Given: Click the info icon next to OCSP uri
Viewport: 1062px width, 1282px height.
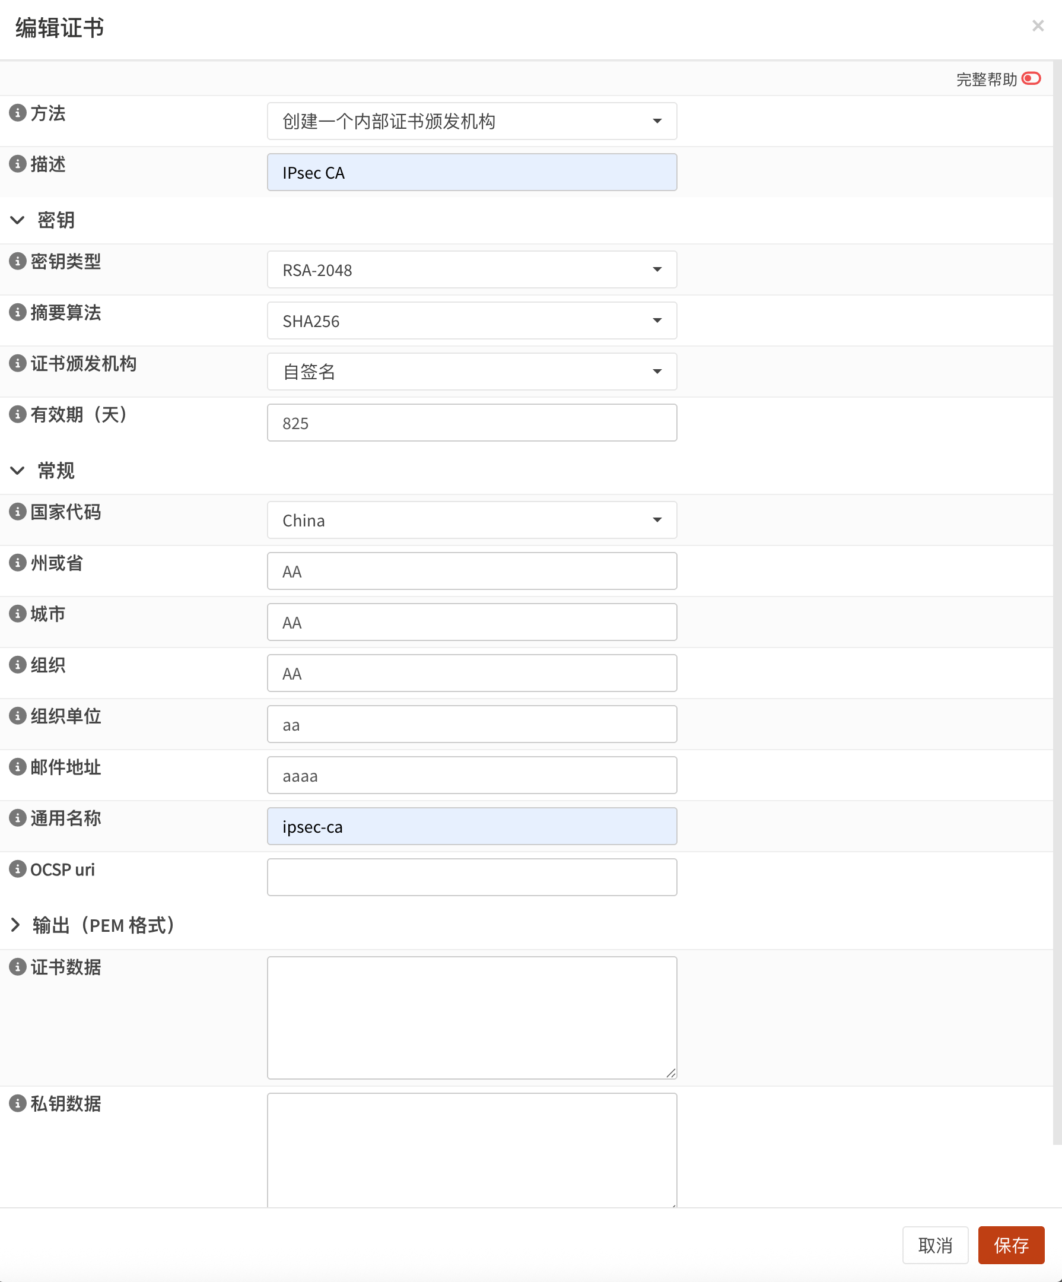Looking at the screenshot, I should tap(17, 869).
